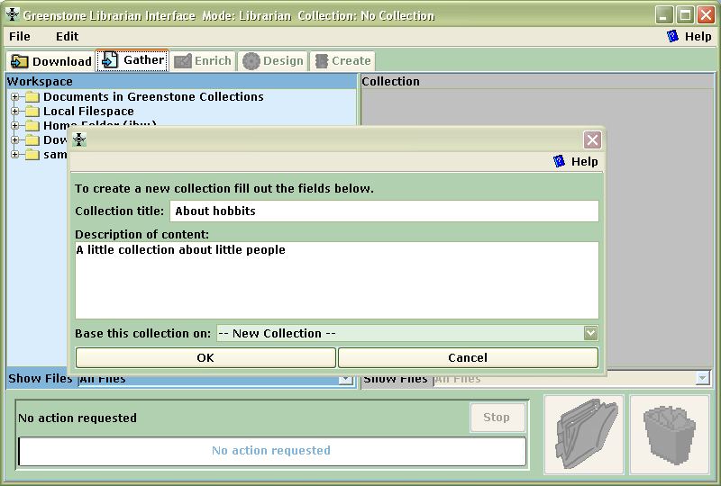Click the Greenstone logo in main title bar
The image size is (721, 486).
(13, 14)
